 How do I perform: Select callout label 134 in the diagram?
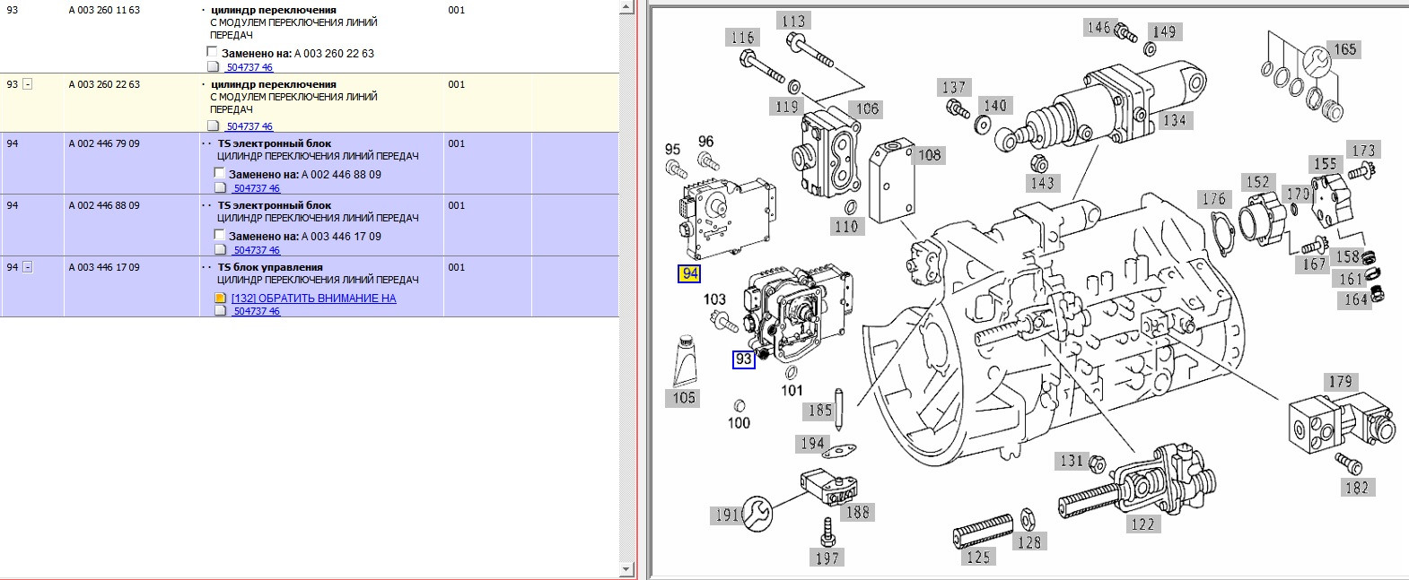pyautogui.click(x=1174, y=120)
